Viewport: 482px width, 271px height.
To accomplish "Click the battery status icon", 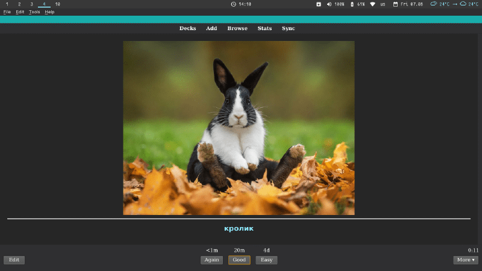I will click(352, 4).
